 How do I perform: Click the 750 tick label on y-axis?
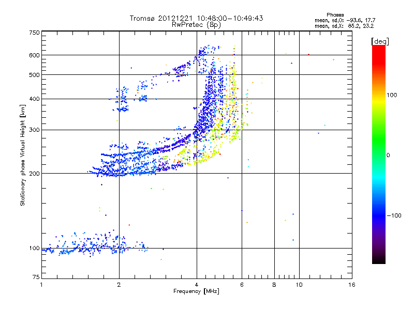34,33
